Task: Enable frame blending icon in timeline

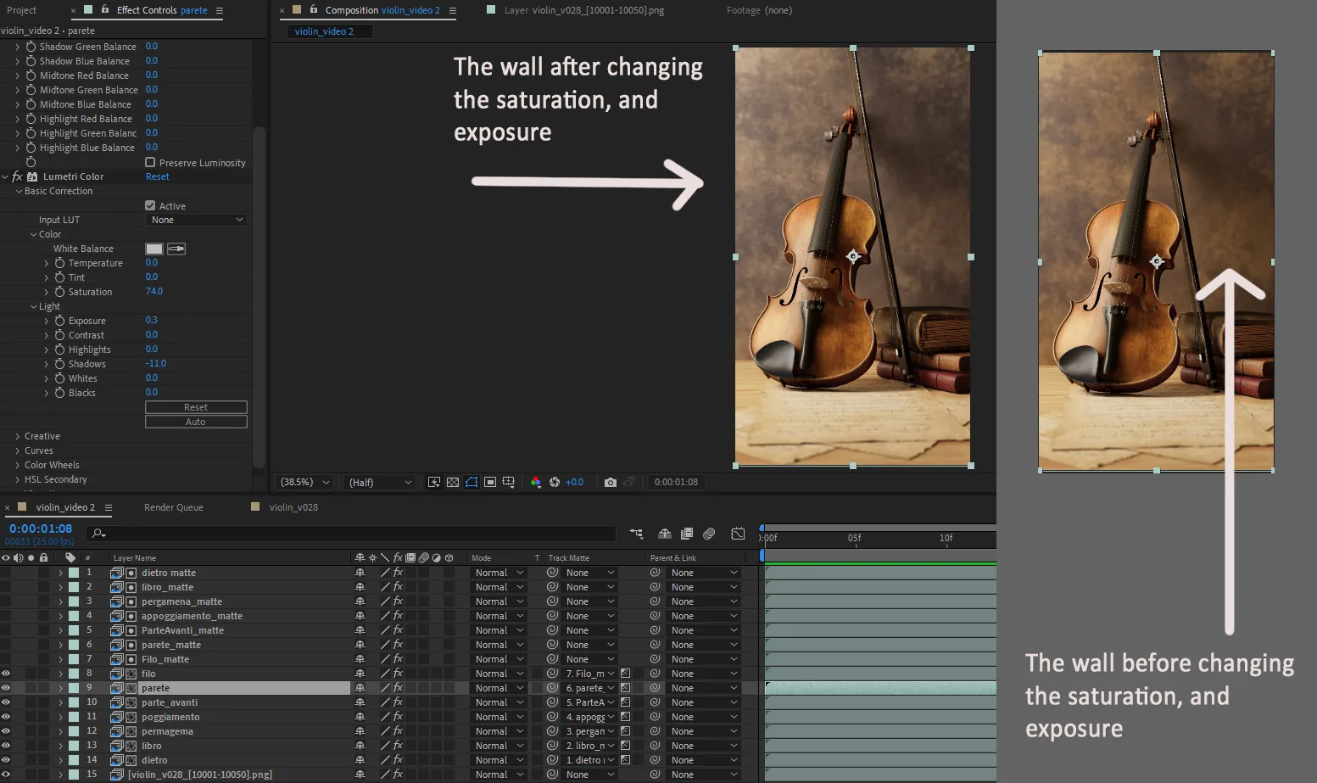Action: pos(687,534)
